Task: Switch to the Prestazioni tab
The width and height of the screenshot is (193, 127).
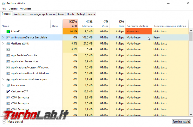Action: coord(20,14)
